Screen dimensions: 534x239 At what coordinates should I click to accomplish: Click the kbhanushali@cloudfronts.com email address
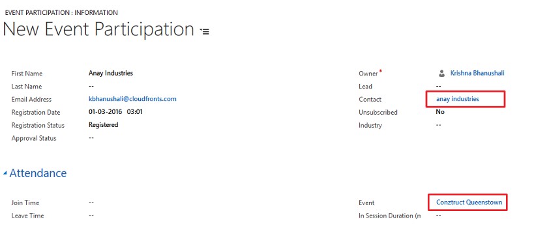tap(132, 99)
